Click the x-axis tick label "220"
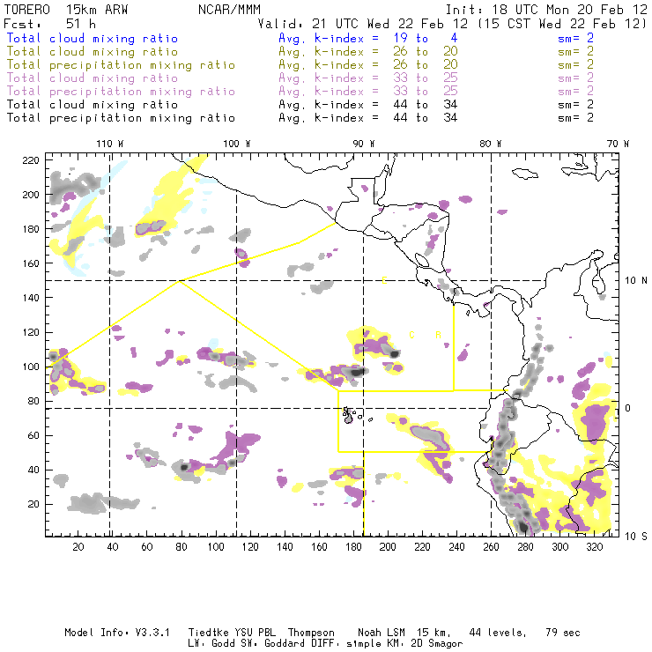 point(422,547)
